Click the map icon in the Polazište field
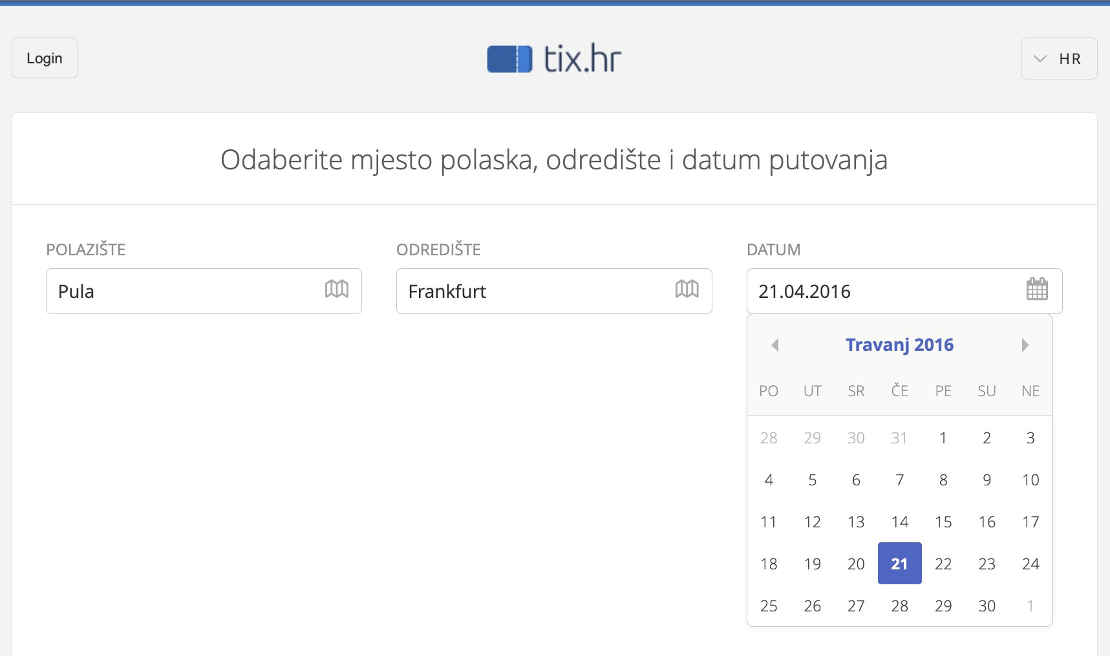Viewport: 1110px width, 656px height. tap(337, 289)
